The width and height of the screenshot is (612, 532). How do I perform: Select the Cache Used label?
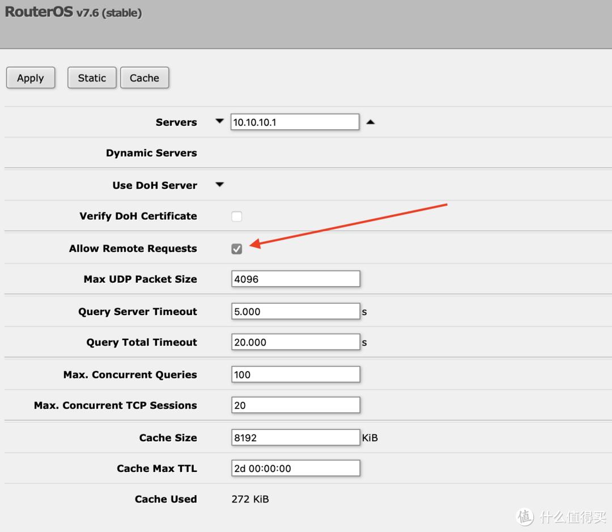[166, 499]
